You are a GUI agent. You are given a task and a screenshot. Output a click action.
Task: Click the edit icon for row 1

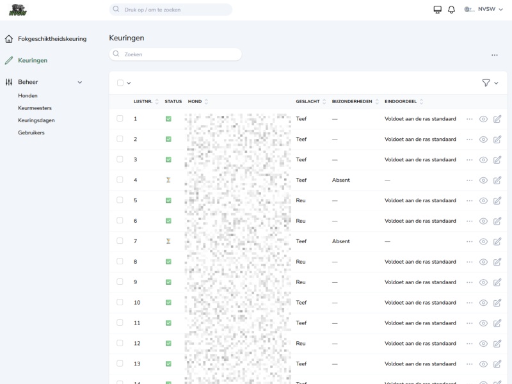click(497, 119)
